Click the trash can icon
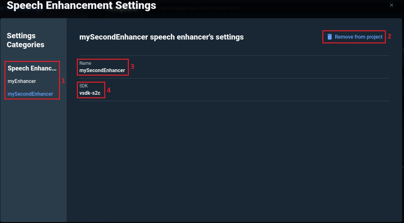This screenshot has width=404, height=223. point(330,37)
